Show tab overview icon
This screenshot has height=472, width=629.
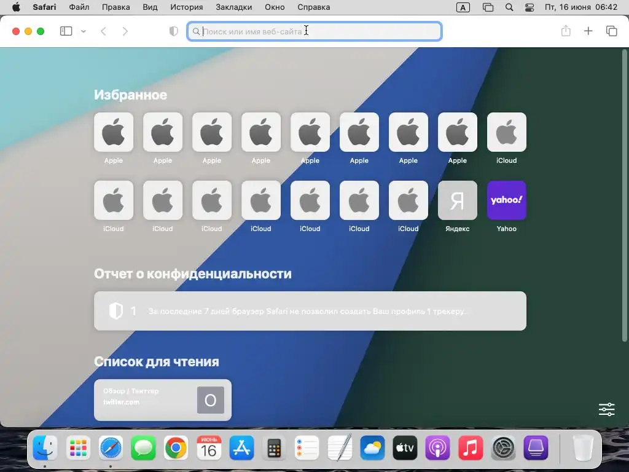(611, 31)
